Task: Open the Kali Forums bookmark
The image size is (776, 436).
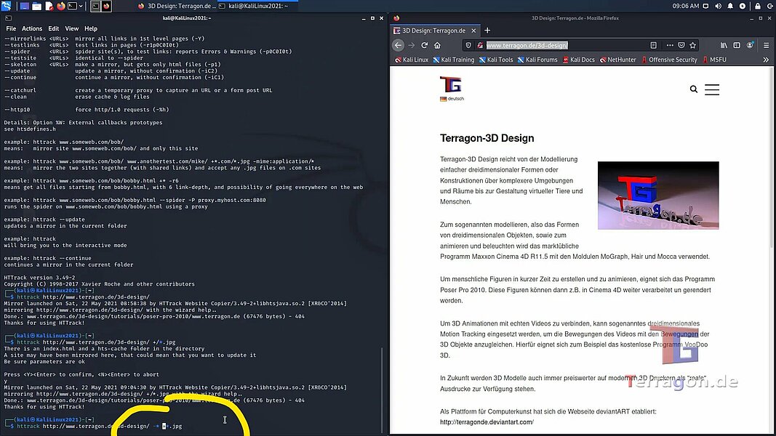Action: 537,60
